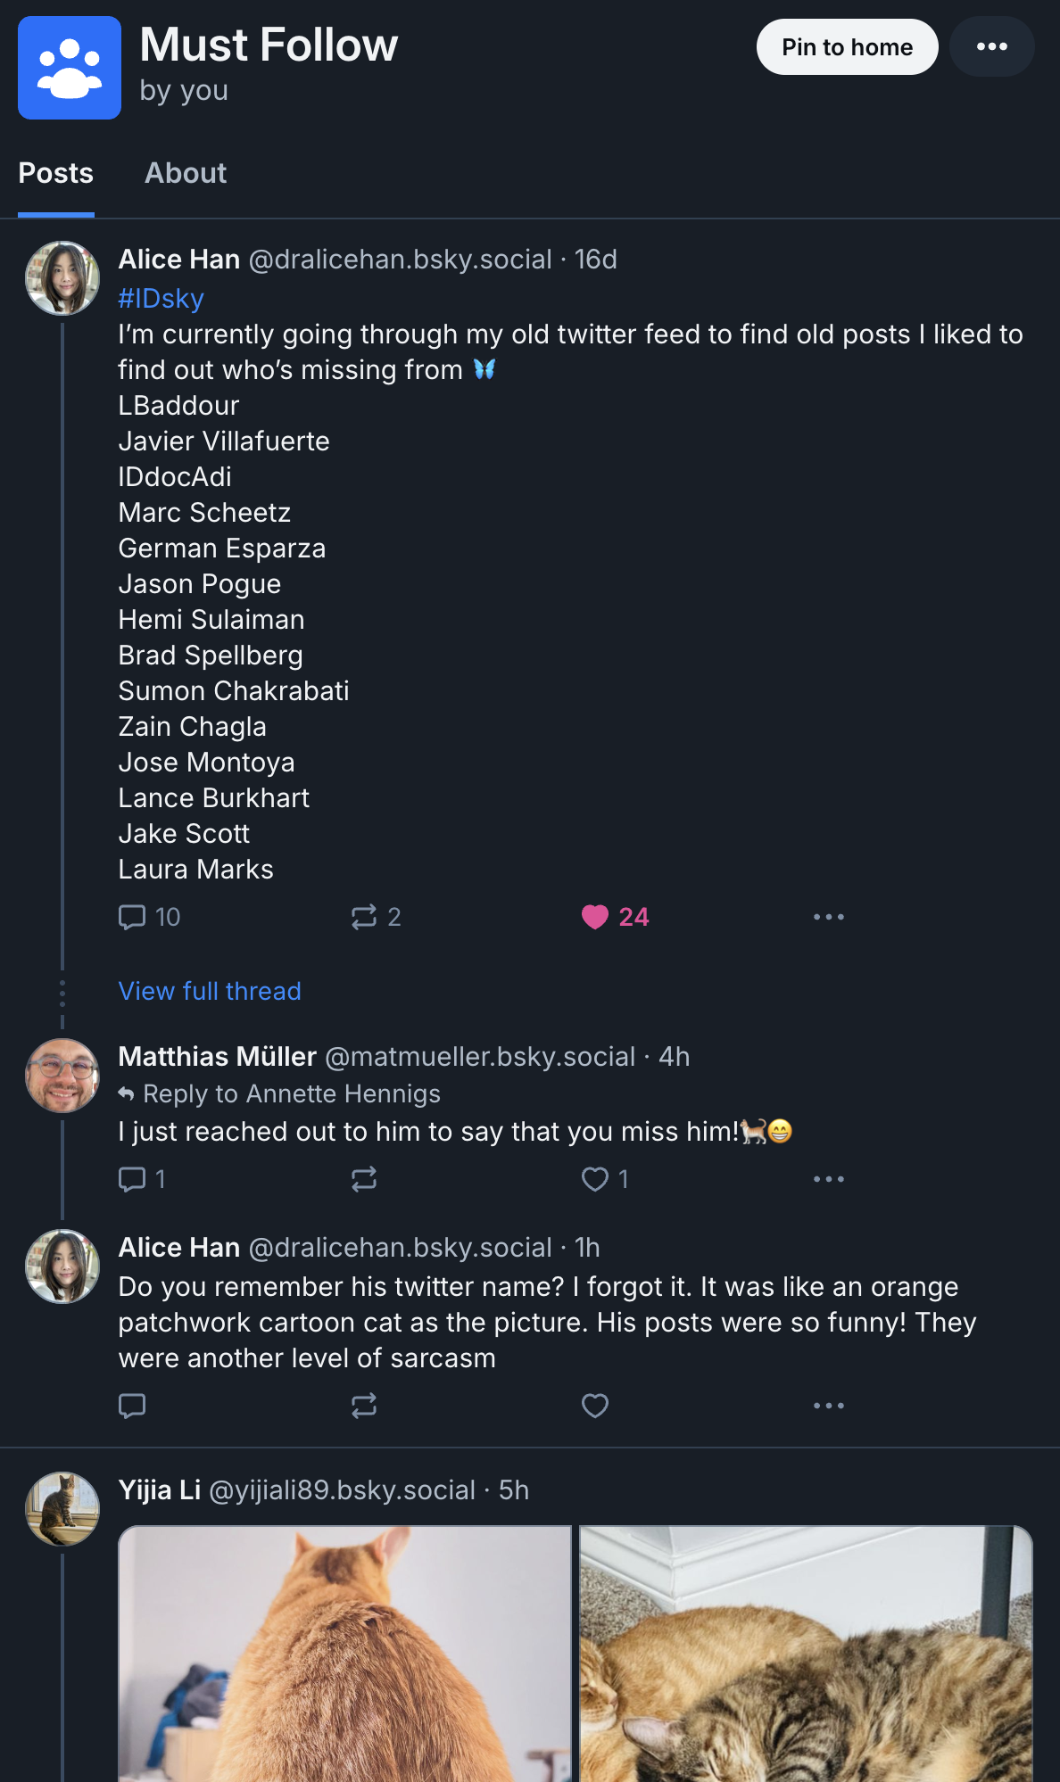
Task: Click the Pin to home button
Action: point(847,46)
